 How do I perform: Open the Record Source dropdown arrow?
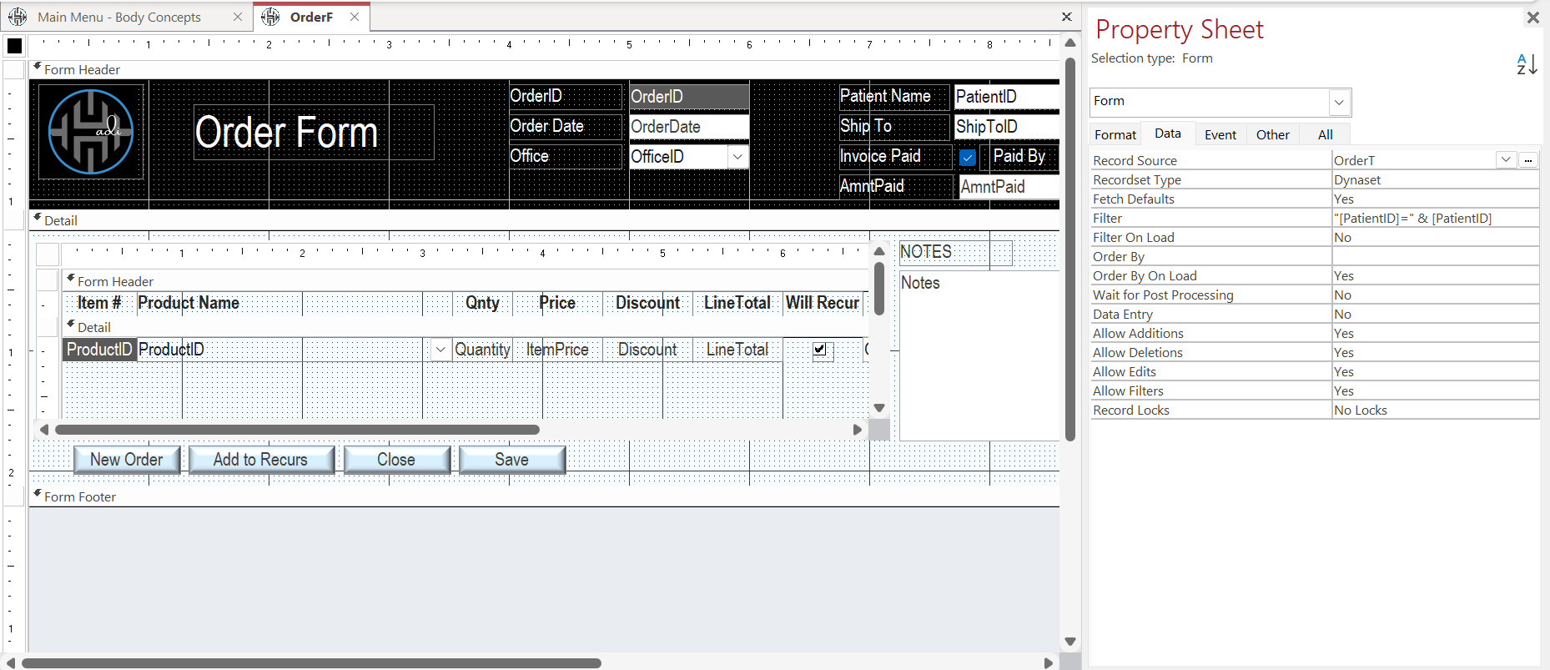pos(1506,160)
